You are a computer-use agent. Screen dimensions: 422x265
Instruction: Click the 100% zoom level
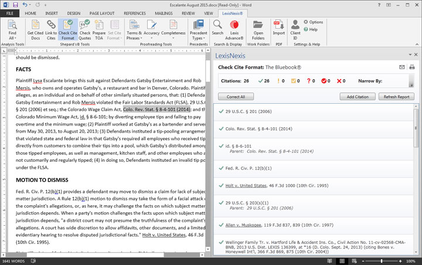tap(410, 261)
